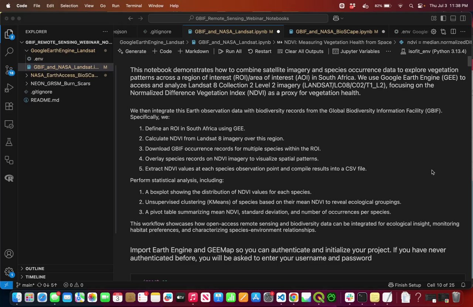Click the notebook vertical scrollbar thumb

pyautogui.click(x=470, y=61)
